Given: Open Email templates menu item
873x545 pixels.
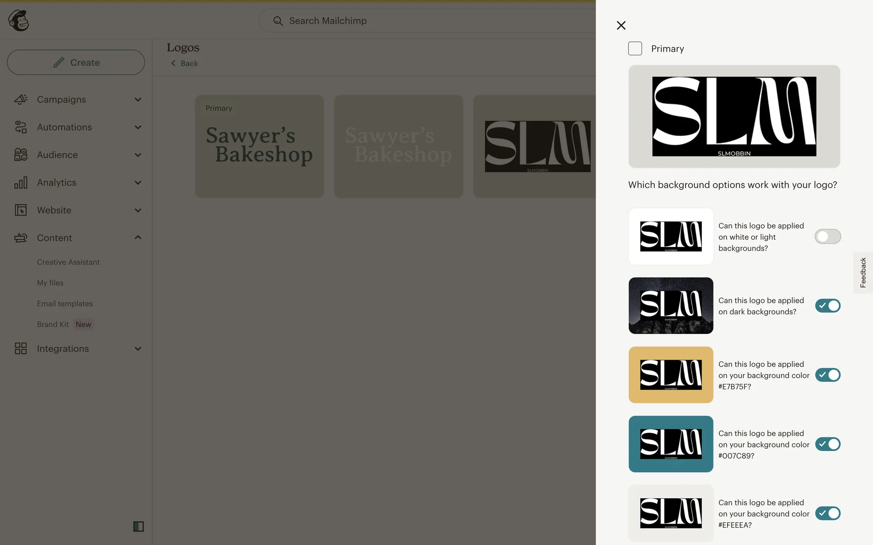Looking at the screenshot, I should [65, 303].
